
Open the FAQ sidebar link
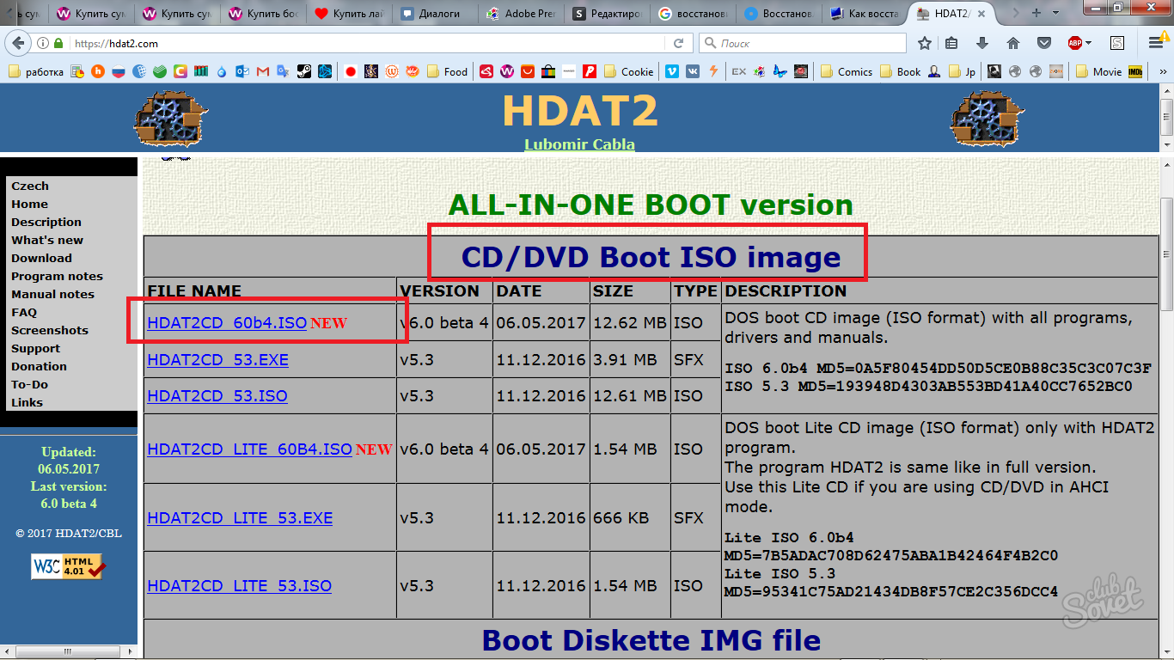(24, 312)
